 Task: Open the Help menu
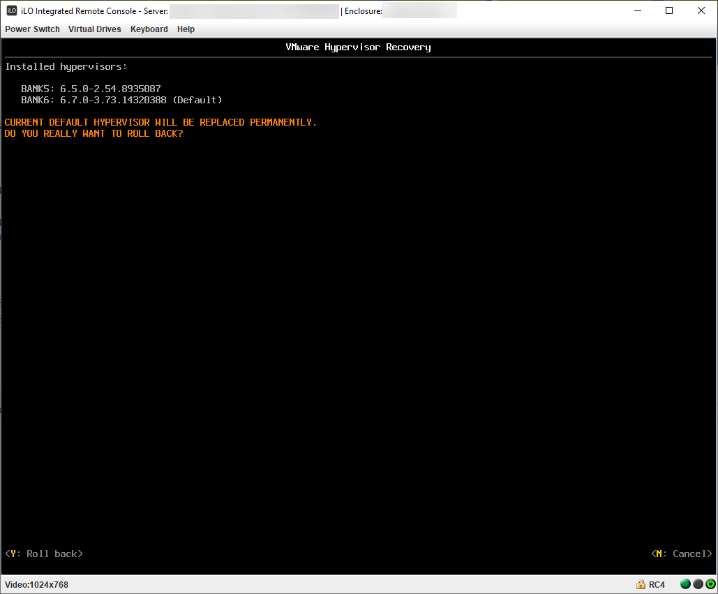click(186, 29)
